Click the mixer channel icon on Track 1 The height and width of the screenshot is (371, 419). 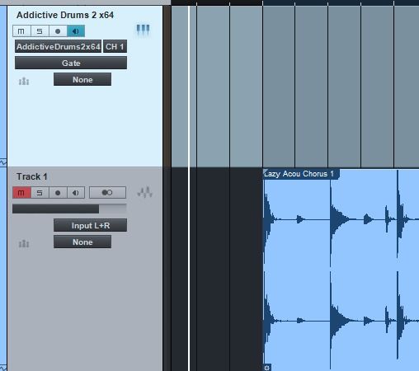click(24, 243)
